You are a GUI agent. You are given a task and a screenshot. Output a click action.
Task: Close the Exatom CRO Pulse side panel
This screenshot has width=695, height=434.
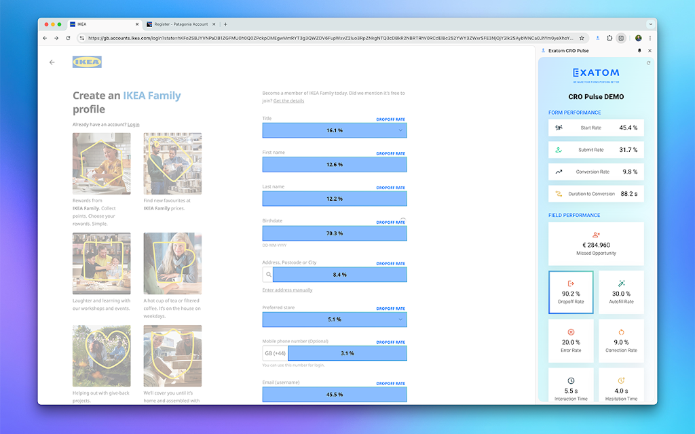(650, 50)
